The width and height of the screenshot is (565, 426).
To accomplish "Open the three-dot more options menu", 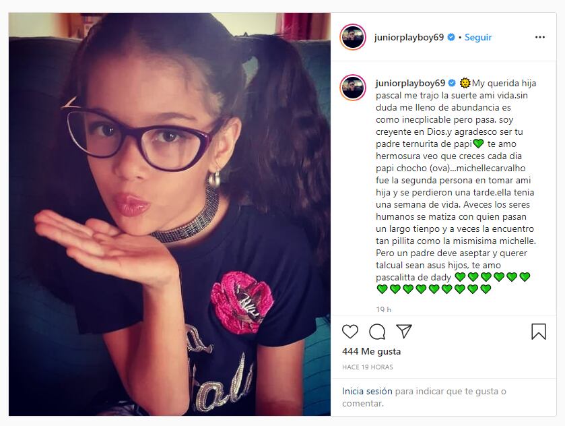I will click(x=540, y=37).
